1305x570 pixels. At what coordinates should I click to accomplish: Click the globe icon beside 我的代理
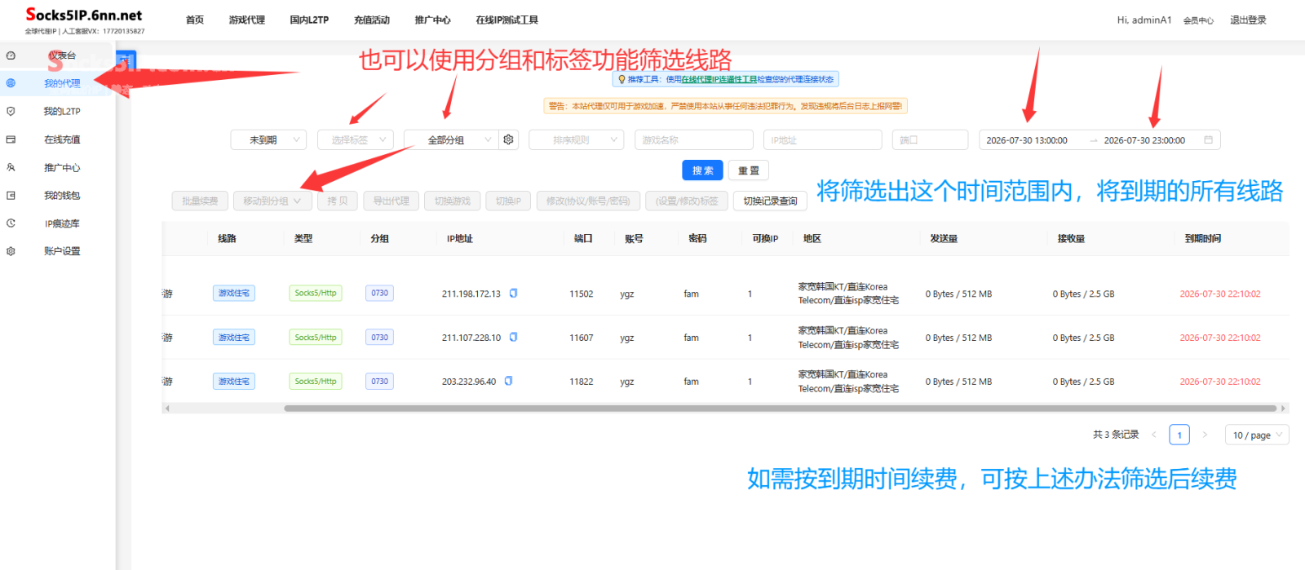(11, 83)
